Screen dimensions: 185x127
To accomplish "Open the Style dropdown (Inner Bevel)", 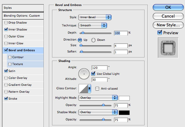I will [x=95, y=17].
